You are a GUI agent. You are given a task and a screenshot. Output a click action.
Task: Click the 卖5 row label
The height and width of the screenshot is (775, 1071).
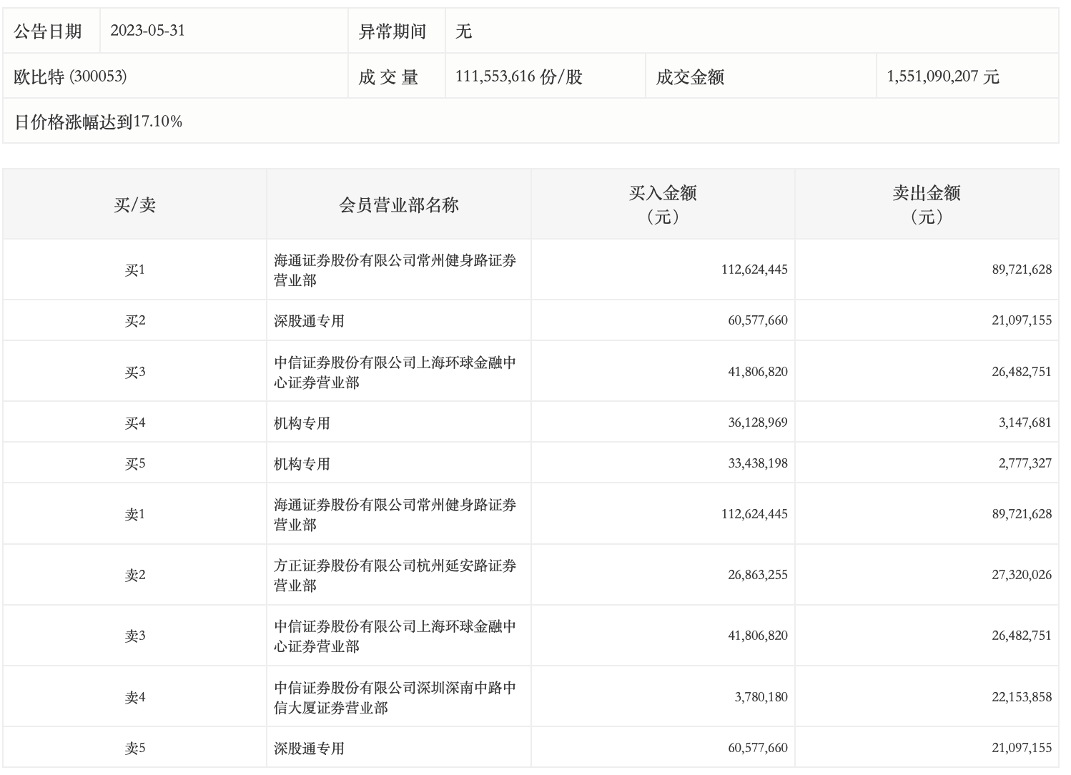pos(134,749)
